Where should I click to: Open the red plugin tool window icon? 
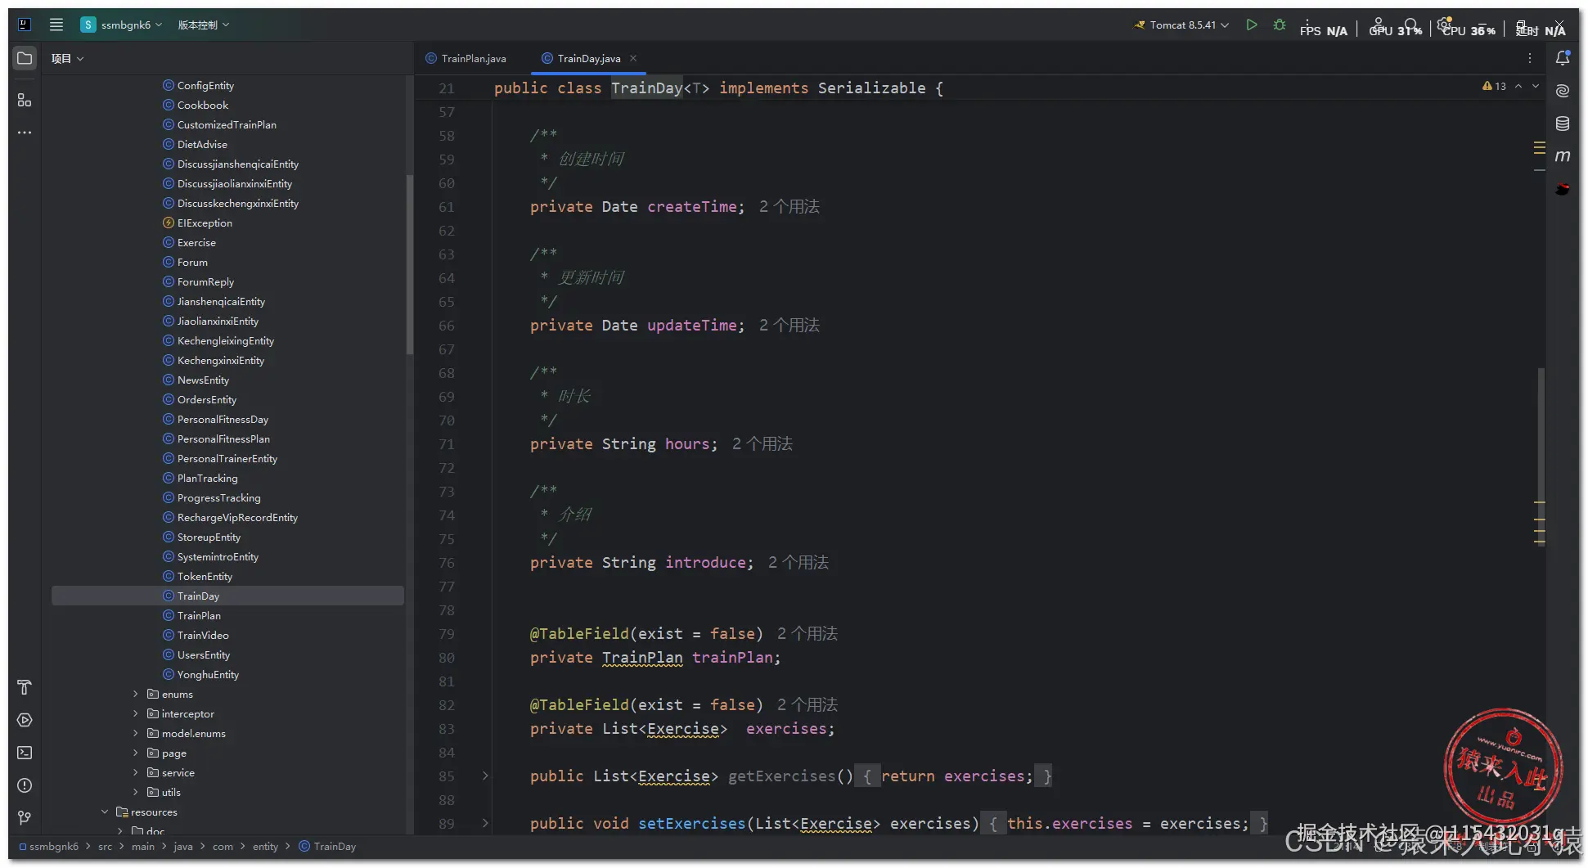(1563, 189)
